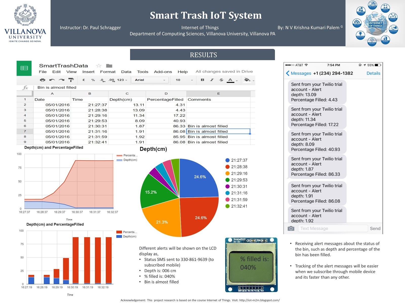
Task: Toggle bold formatting
Action: click(202, 80)
